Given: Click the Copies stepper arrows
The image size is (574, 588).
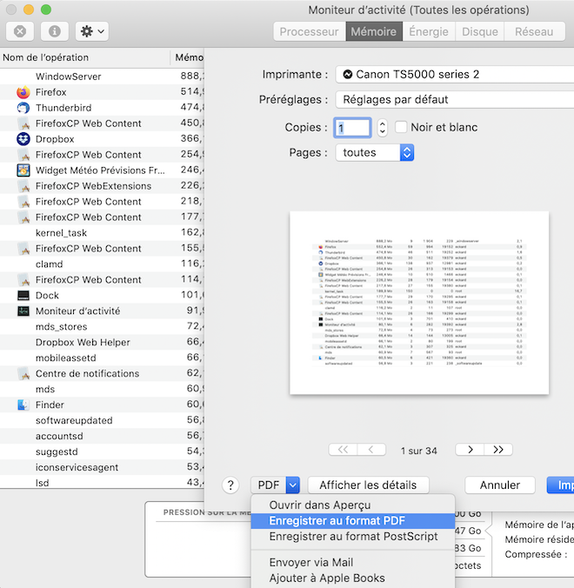Looking at the screenshot, I should coord(382,128).
